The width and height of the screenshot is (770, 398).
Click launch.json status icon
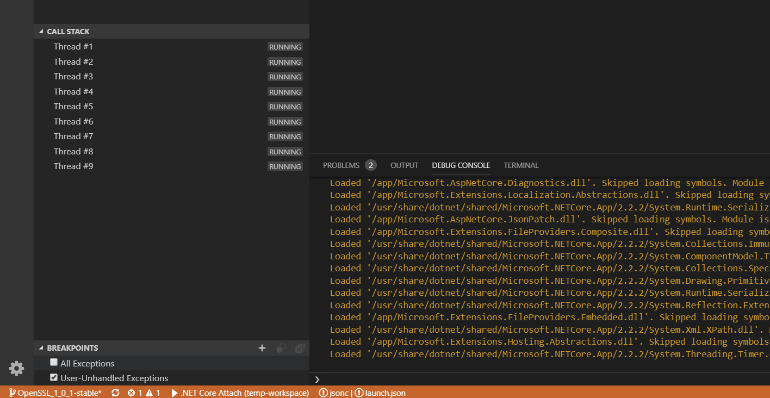[x=359, y=393]
